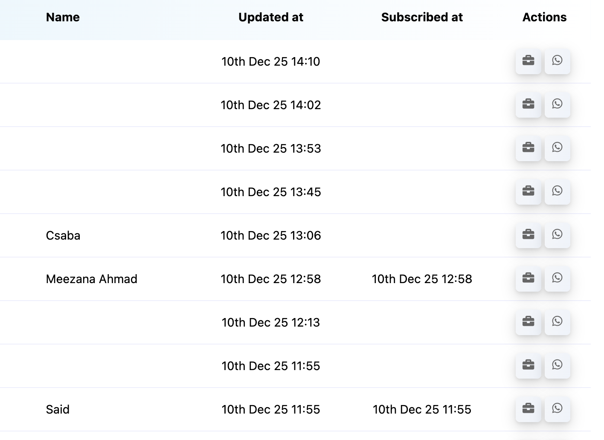Select the Csaba name cell
Viewport: 604px width, 440px height.
coord(63,236)
